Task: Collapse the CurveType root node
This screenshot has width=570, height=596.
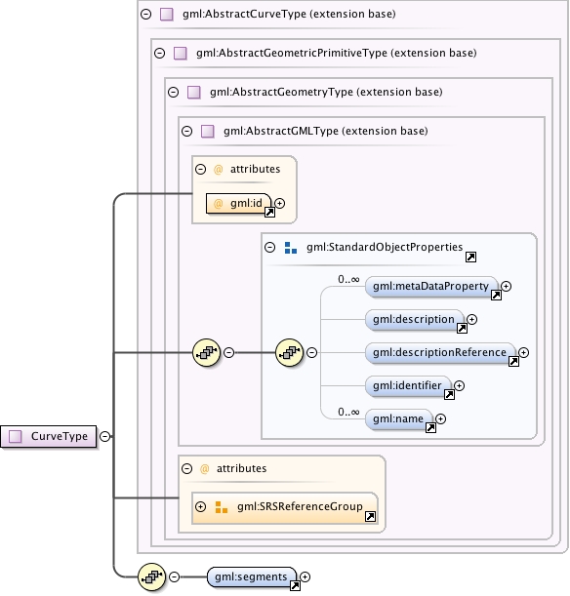Action: 105,436
